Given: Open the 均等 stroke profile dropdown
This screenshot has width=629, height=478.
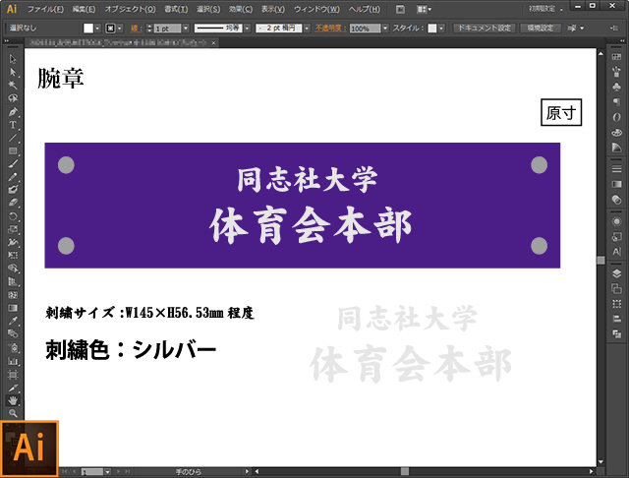Looking at the screenshot, I should point(247,29).
